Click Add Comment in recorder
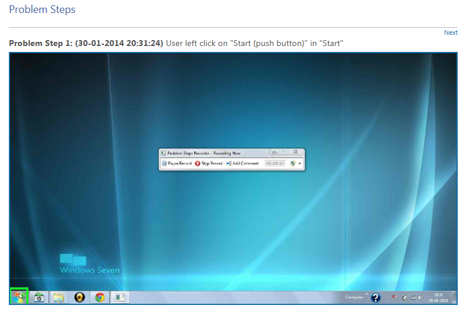 point(243,163)
